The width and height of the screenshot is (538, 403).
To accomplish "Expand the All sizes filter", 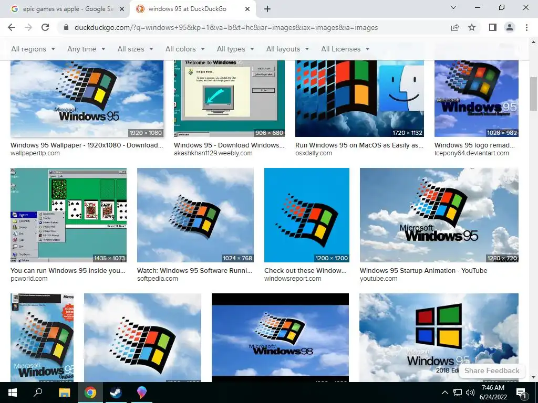I will pyautogui.click(x=135, y=49).
